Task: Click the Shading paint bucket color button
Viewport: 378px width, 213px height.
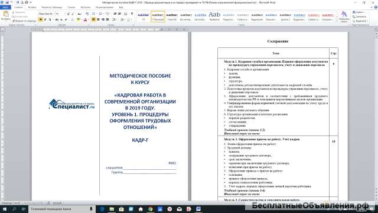Action: (122, 20)
